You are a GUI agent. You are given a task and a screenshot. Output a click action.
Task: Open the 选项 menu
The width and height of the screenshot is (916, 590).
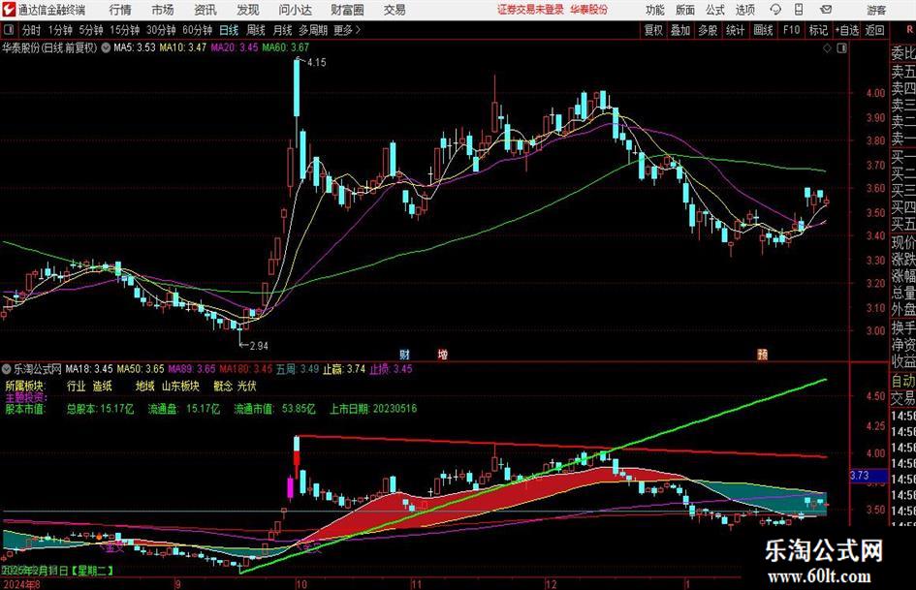[x=744, y=10]
